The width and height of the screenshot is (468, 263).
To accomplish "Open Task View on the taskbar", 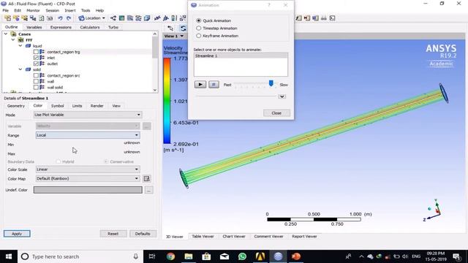I will click(152, 256).
